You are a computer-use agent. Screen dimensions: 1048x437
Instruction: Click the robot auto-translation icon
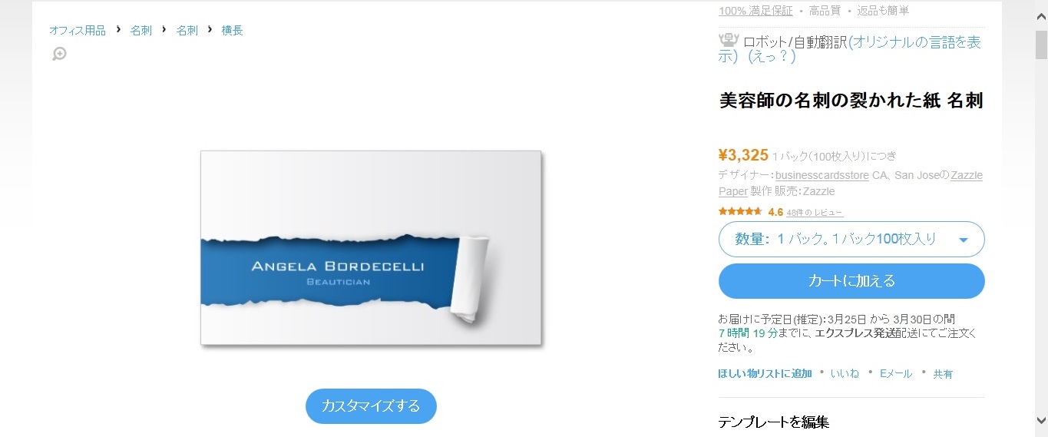coord(728,40)
